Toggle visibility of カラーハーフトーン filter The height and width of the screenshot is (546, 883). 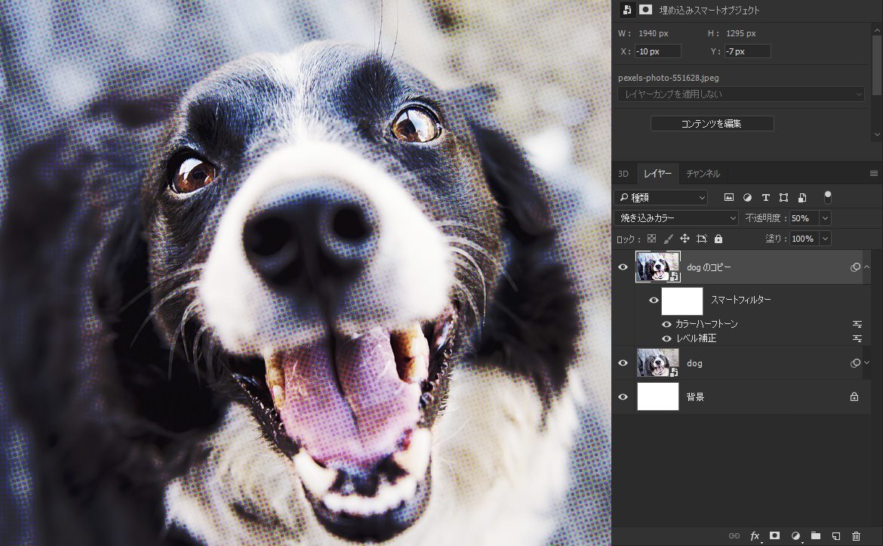[x=666, y=324]
